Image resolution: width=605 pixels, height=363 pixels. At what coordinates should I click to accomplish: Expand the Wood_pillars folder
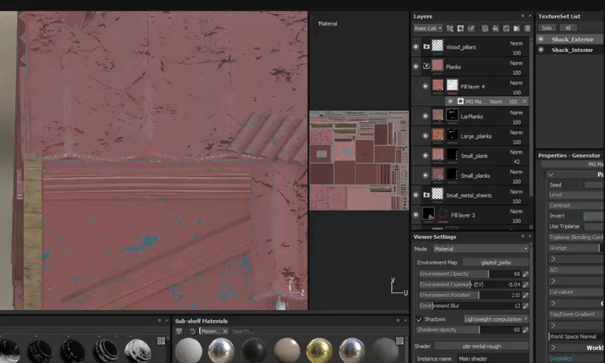coord(427,47)
